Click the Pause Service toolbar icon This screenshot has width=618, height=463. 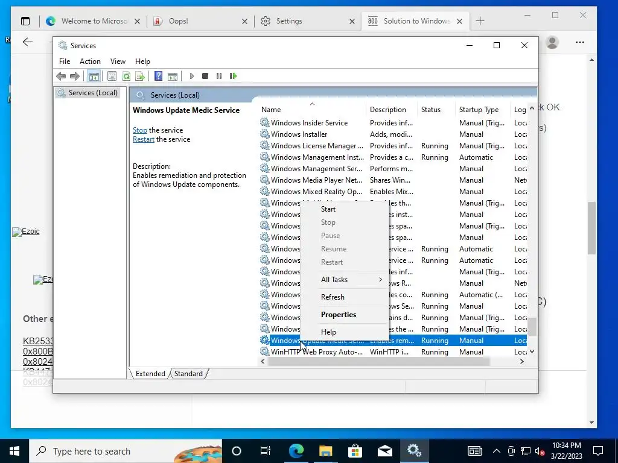(219, 76)
